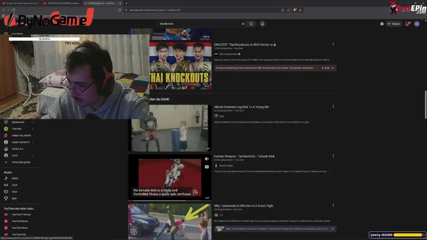Close the 'deadly kick - YouTube' tab

coord(120,3)
